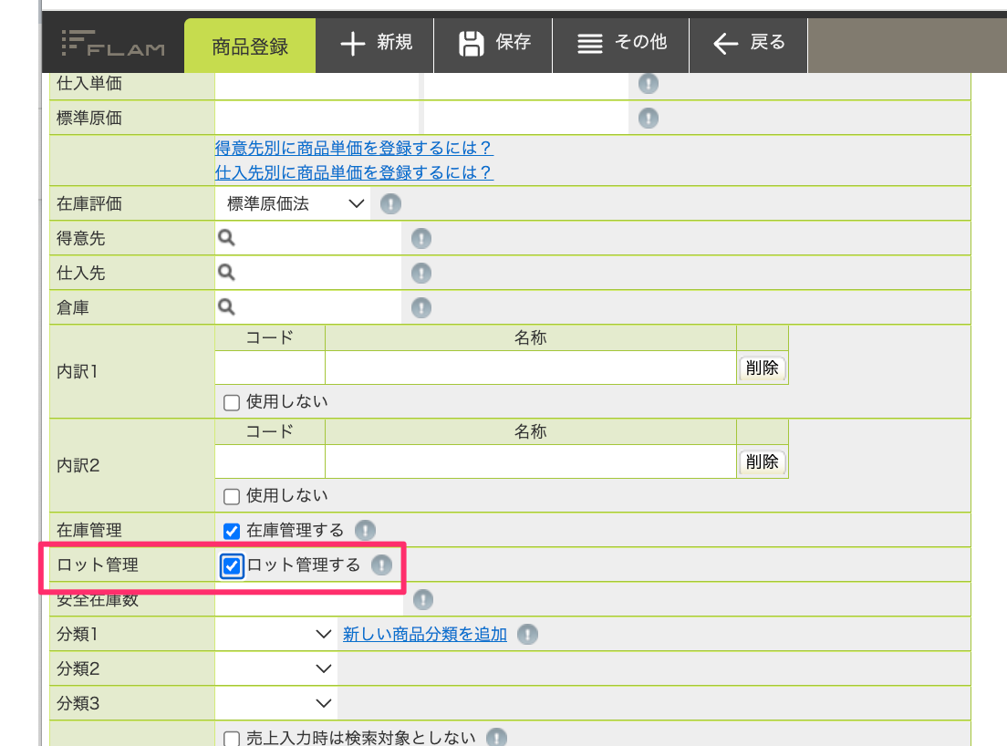Click info icon next to 在庫管理する
Image resolution: width=1007 pixels, height=746 pixels.
pos(365,530)
